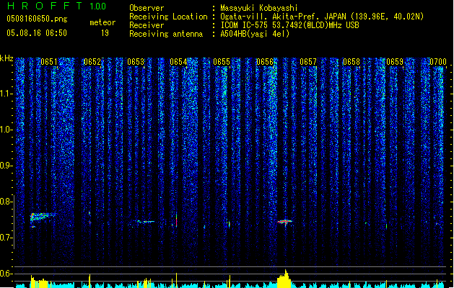Click the 0658 time marker
The height and width of the screenshot is (288, 454).
coord(352,62)
